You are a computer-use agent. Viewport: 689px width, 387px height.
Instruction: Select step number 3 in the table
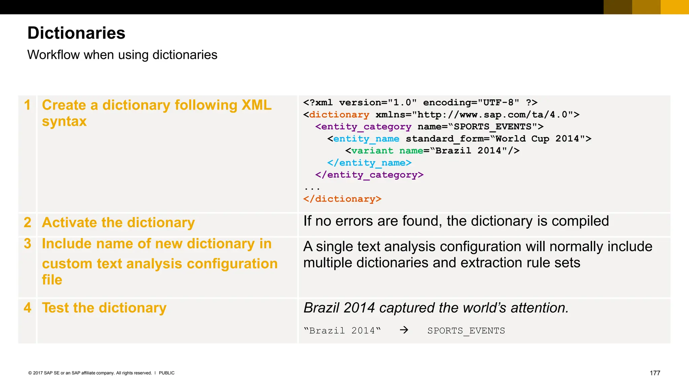coord(28,244)
